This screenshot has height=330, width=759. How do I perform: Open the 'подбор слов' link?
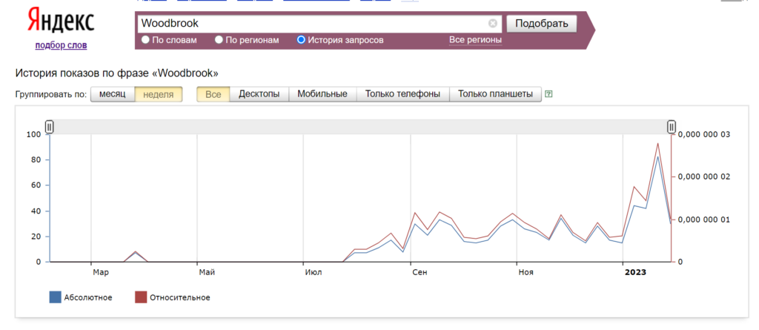[x=61, y=45]
